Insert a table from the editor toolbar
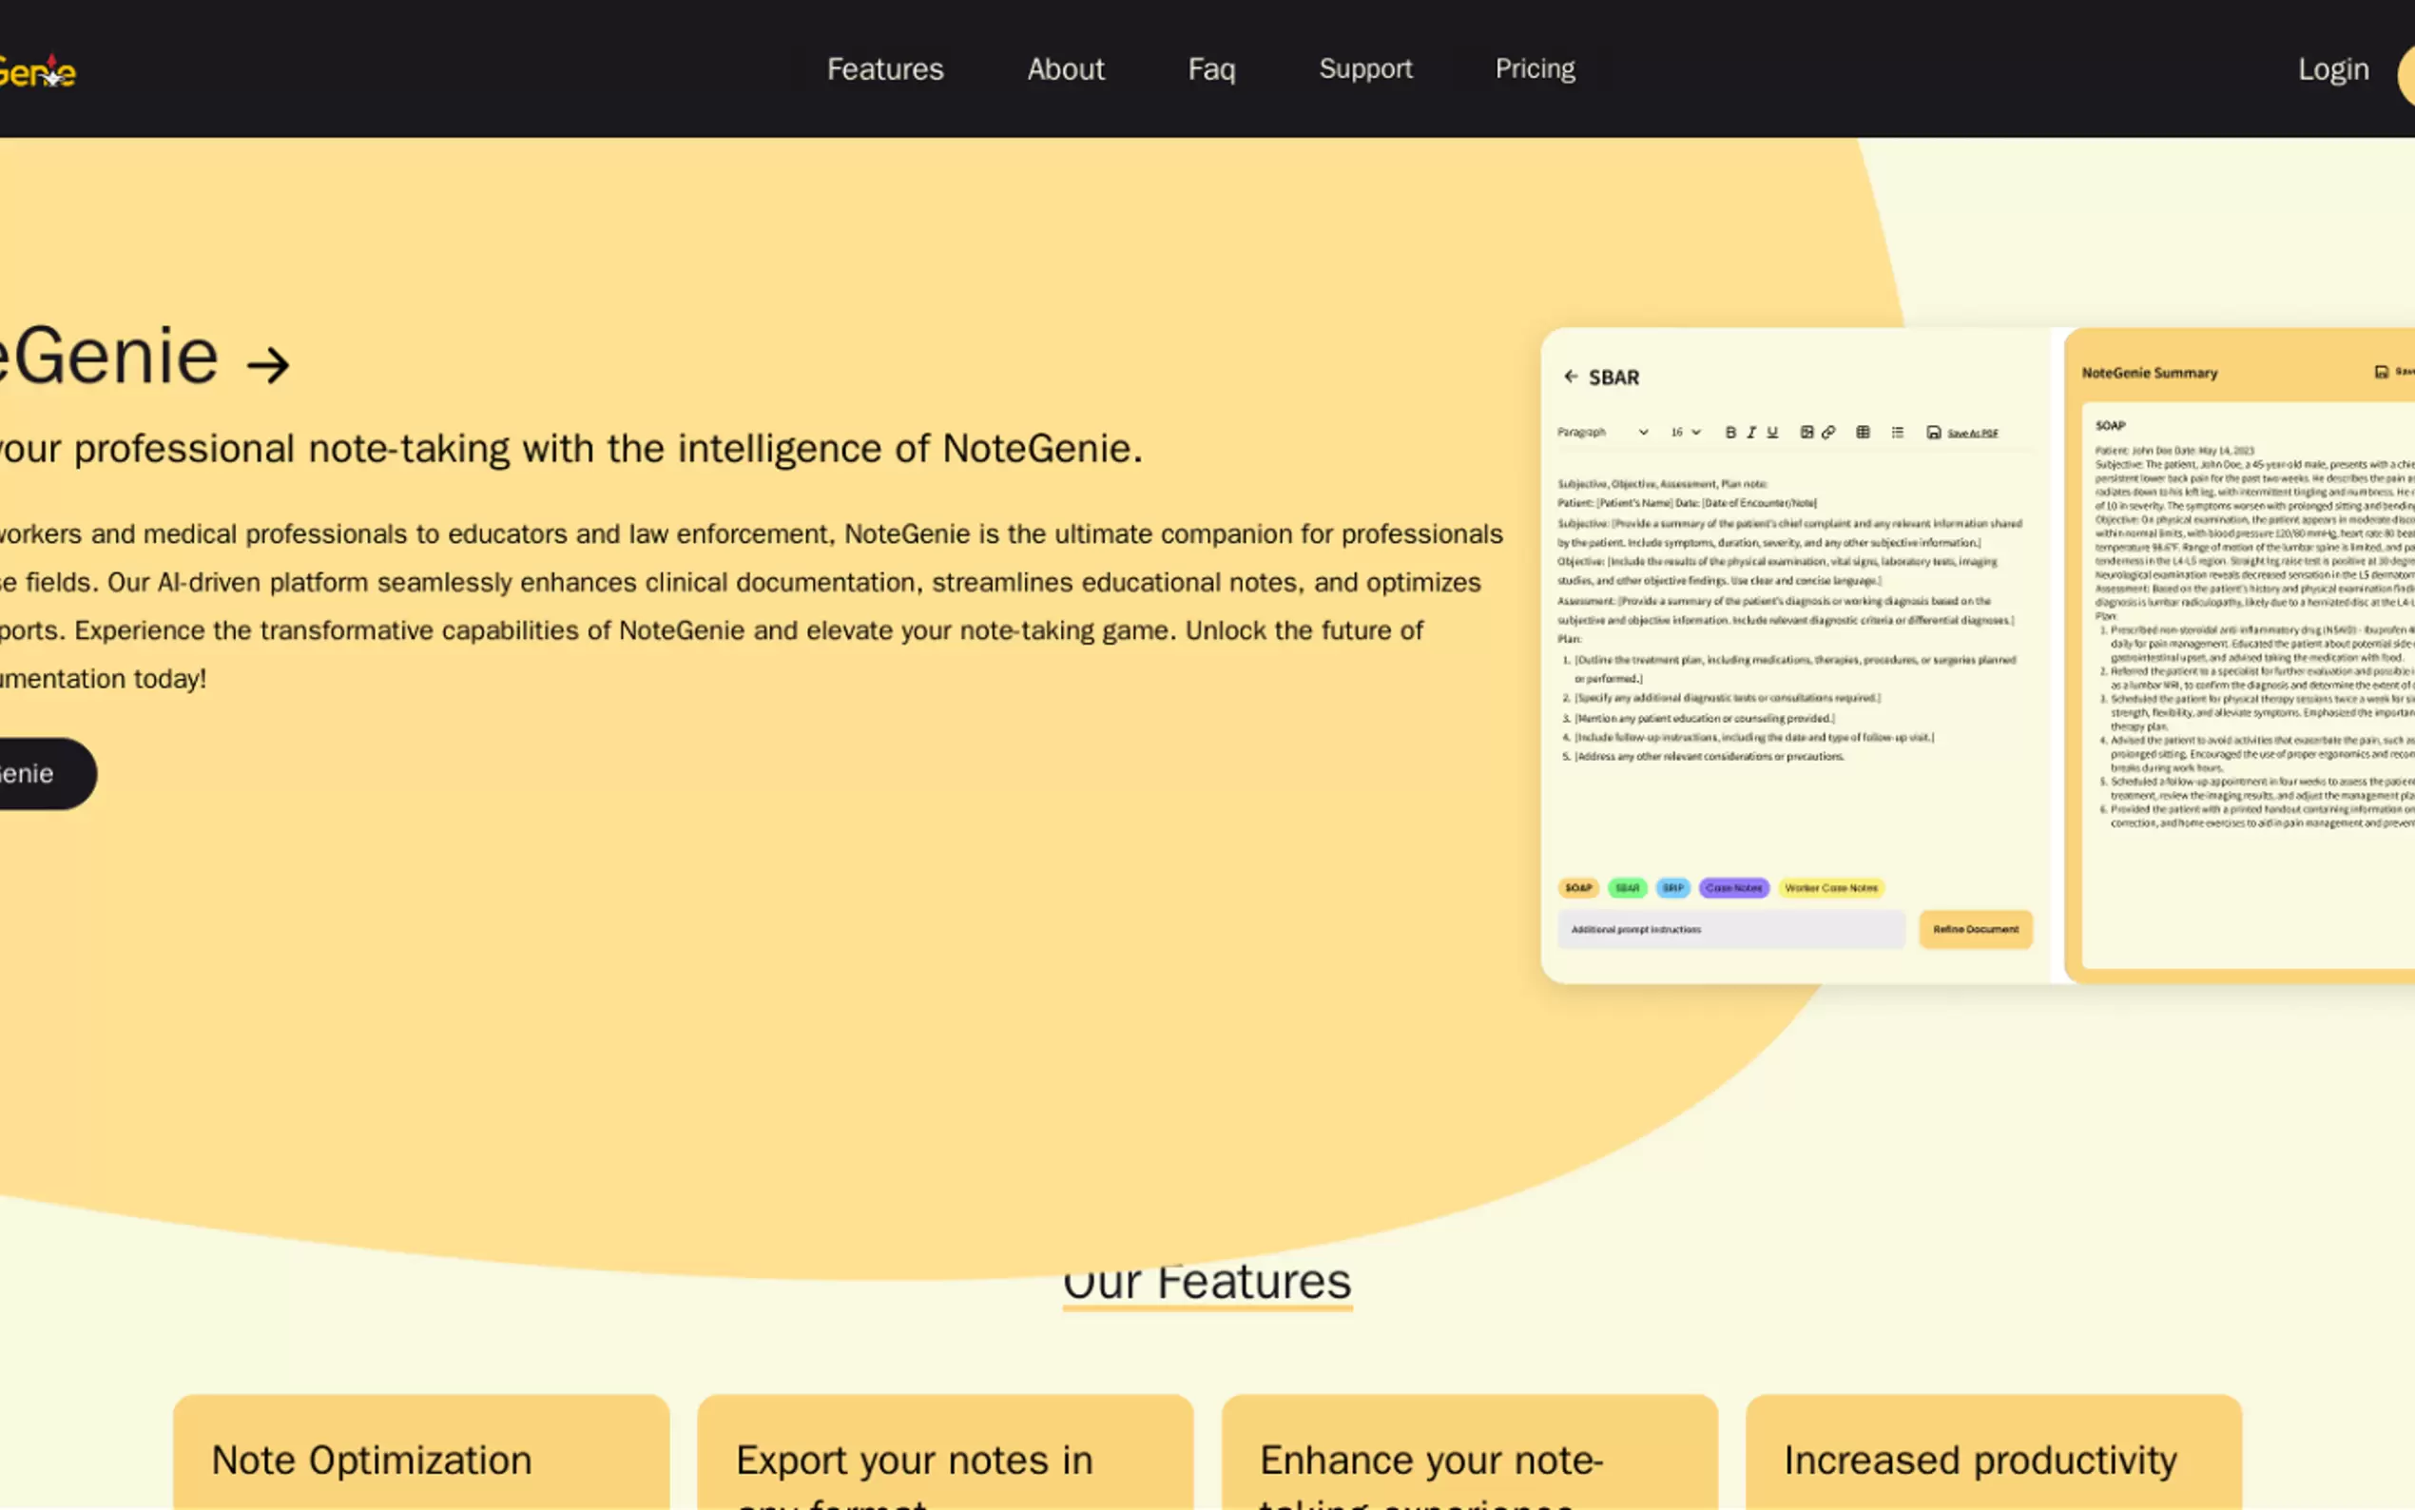 (x=1863, y=433)
